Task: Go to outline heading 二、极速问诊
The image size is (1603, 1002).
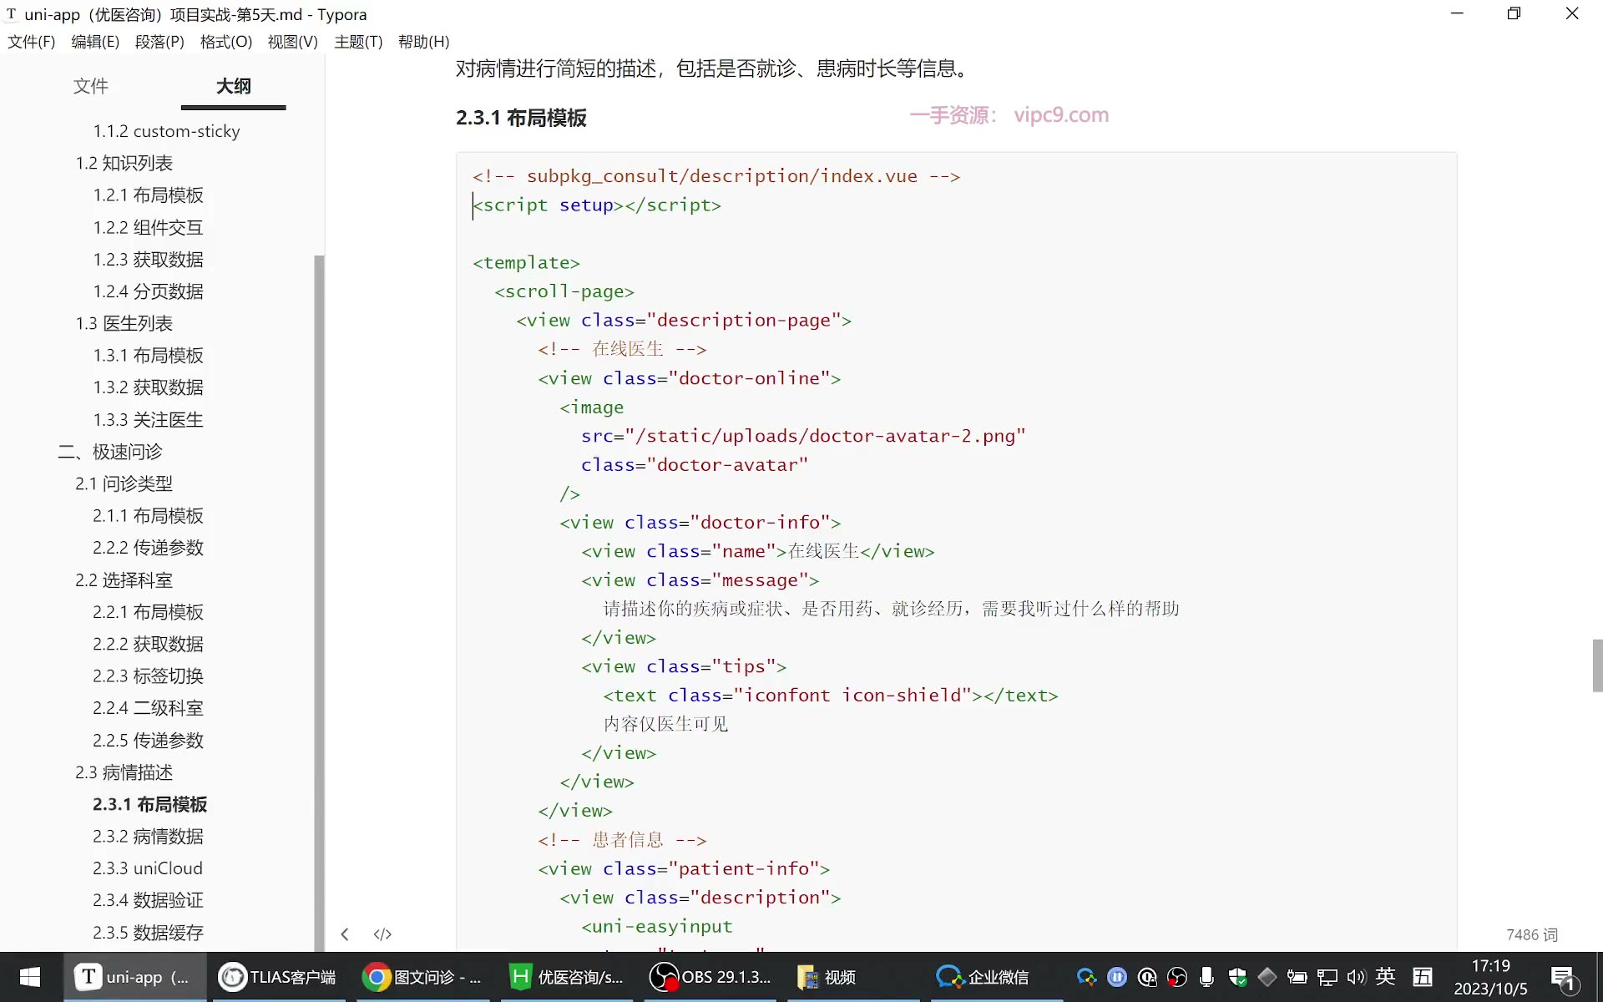Action: point(110,452)
